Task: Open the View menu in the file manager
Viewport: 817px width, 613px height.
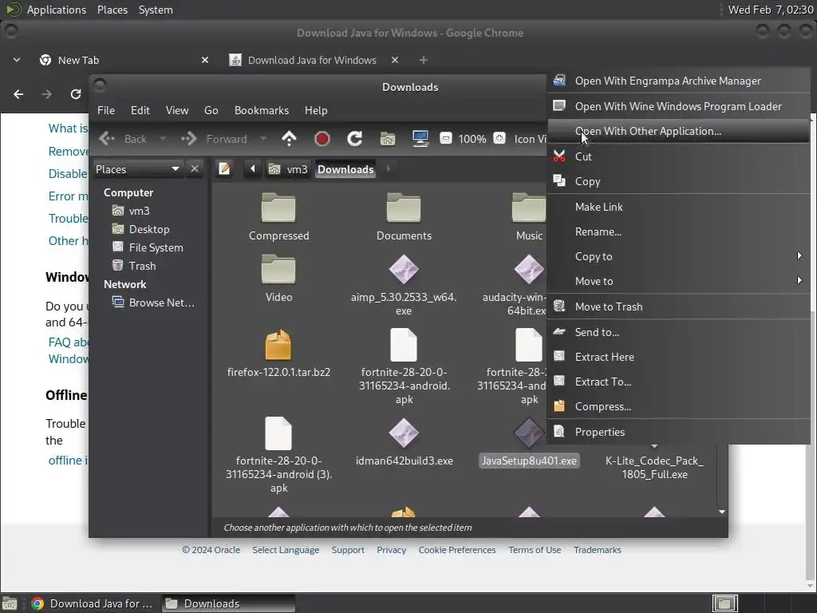Action: (x=177, y=110)
